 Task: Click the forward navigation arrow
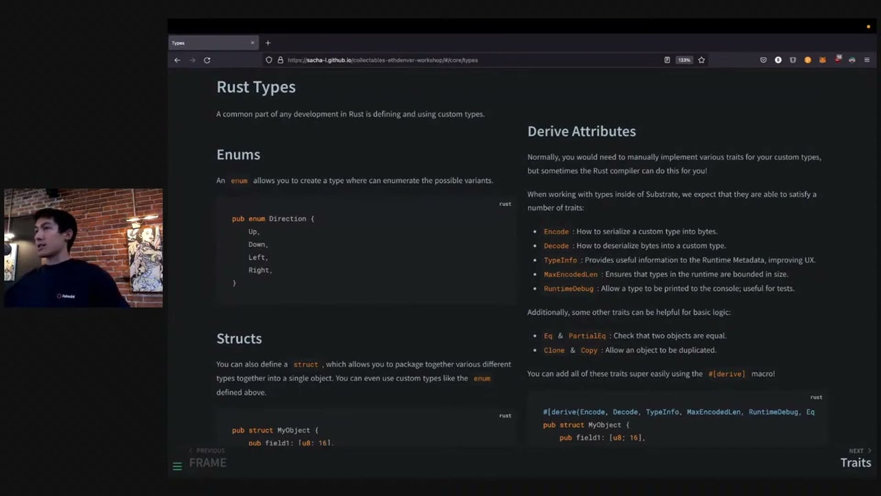click(x=192, y=60)
